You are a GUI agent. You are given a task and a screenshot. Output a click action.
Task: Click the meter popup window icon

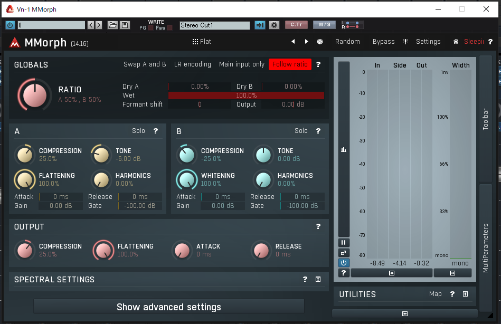pos(344,253)
